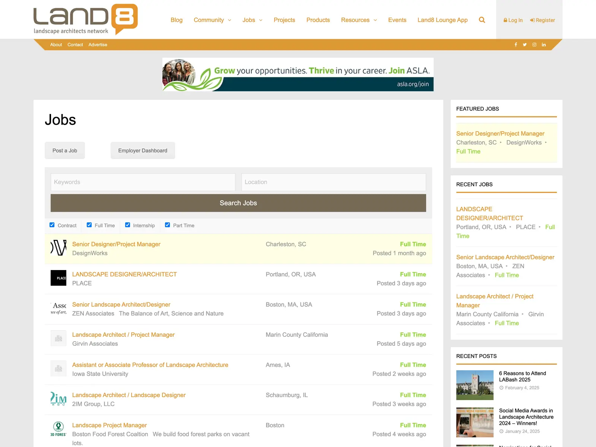Image resolution: width=596 pixels, height=447 pixels.
Task: Expand the Community dropdown menu
Action: [x=212, y=20]
